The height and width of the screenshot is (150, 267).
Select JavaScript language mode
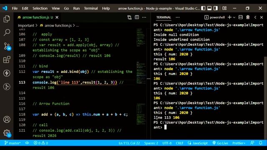(198, 143)
